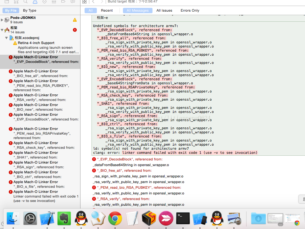Open TextEdit from the dock
The image size is (305, 229).
coord(132,218)
